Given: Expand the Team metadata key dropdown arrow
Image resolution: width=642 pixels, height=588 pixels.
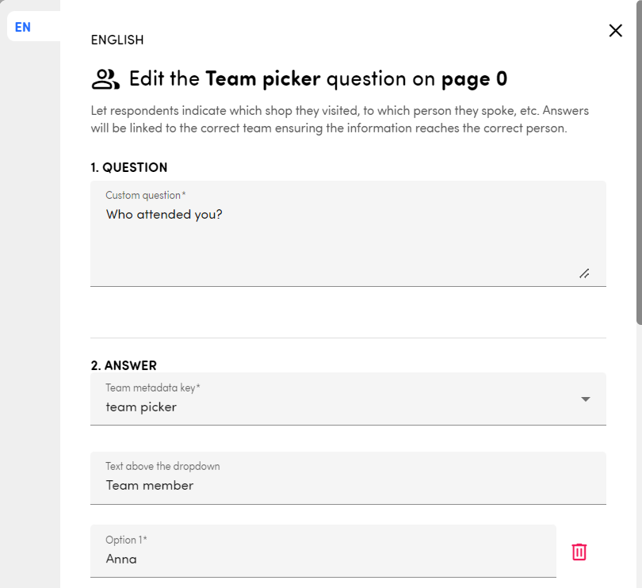Looking at the screenshot, I should click(586, 399).
